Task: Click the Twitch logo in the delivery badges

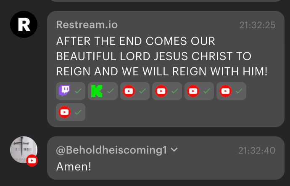Action: (64, 91)
